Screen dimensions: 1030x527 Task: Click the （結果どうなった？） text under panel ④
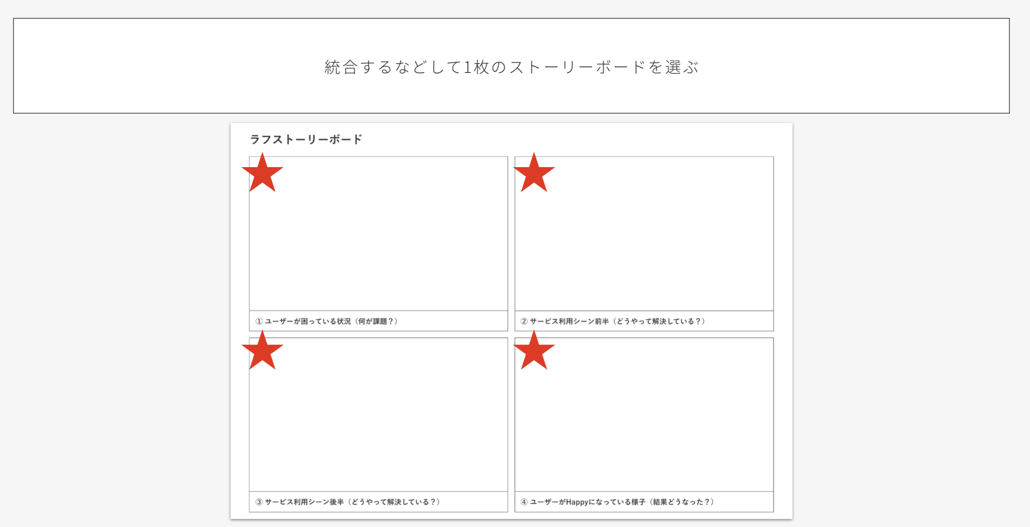[681, 502]
